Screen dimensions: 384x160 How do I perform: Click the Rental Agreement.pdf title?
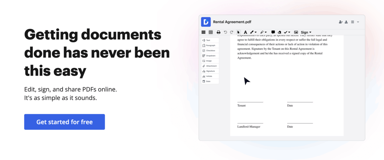point(232,22)
